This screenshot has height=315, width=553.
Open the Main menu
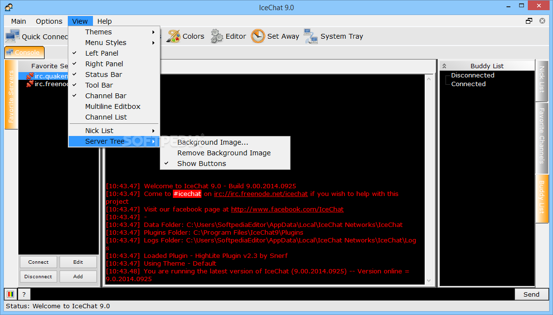19,21
